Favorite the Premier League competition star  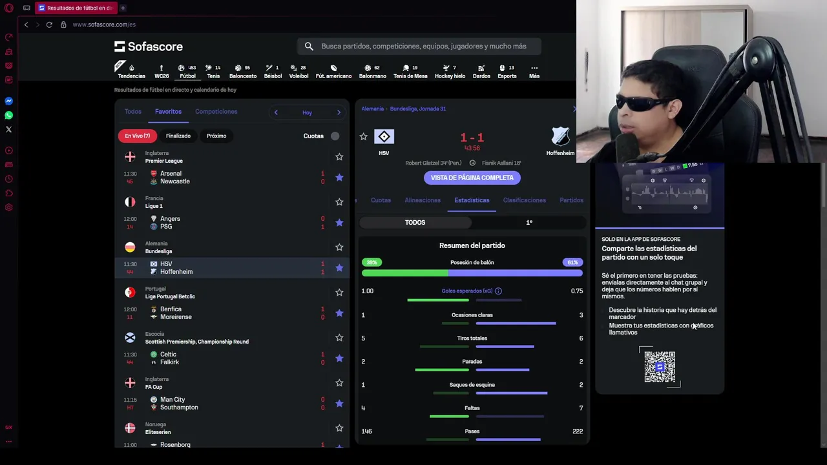coord(339,157)
